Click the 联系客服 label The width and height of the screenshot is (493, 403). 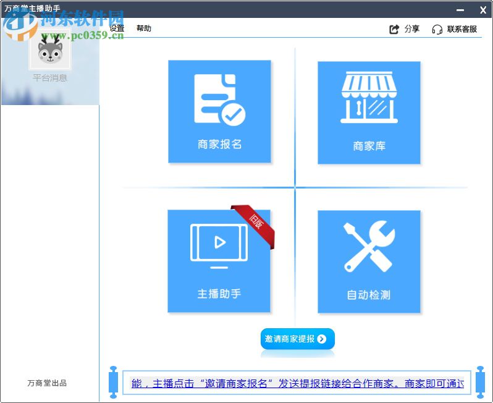[x=462, y=29]
